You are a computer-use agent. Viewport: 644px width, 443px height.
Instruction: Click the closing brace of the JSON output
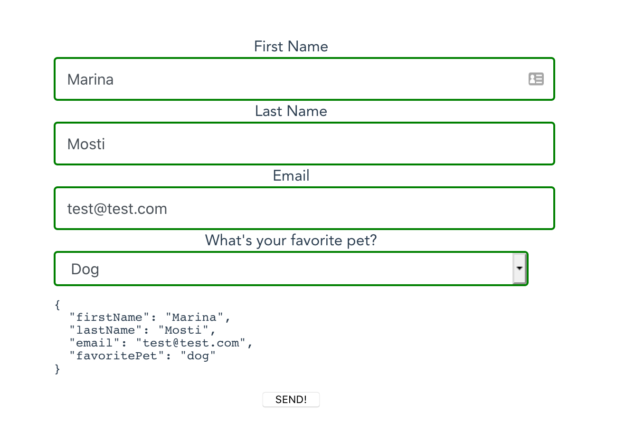tap(57, 369)
